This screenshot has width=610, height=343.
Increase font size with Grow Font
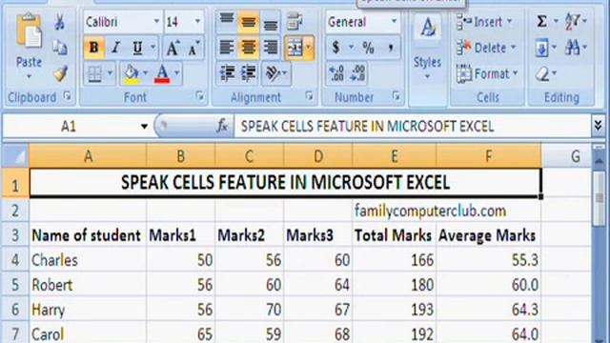[x=173, y=48]
